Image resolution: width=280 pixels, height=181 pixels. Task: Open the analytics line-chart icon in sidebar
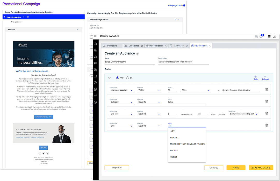(95, 96)
